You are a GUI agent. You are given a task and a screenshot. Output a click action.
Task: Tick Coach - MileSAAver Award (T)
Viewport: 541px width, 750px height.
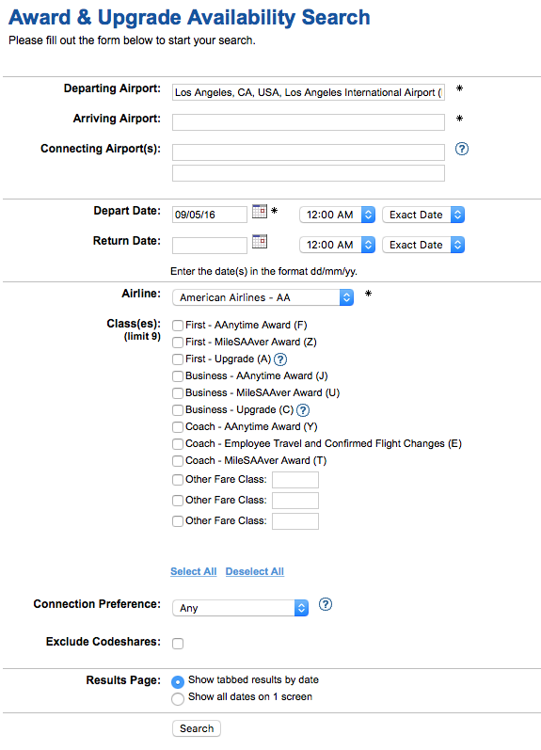click(x=178, y=461)
